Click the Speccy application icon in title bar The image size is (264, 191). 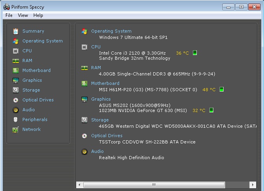7,7
